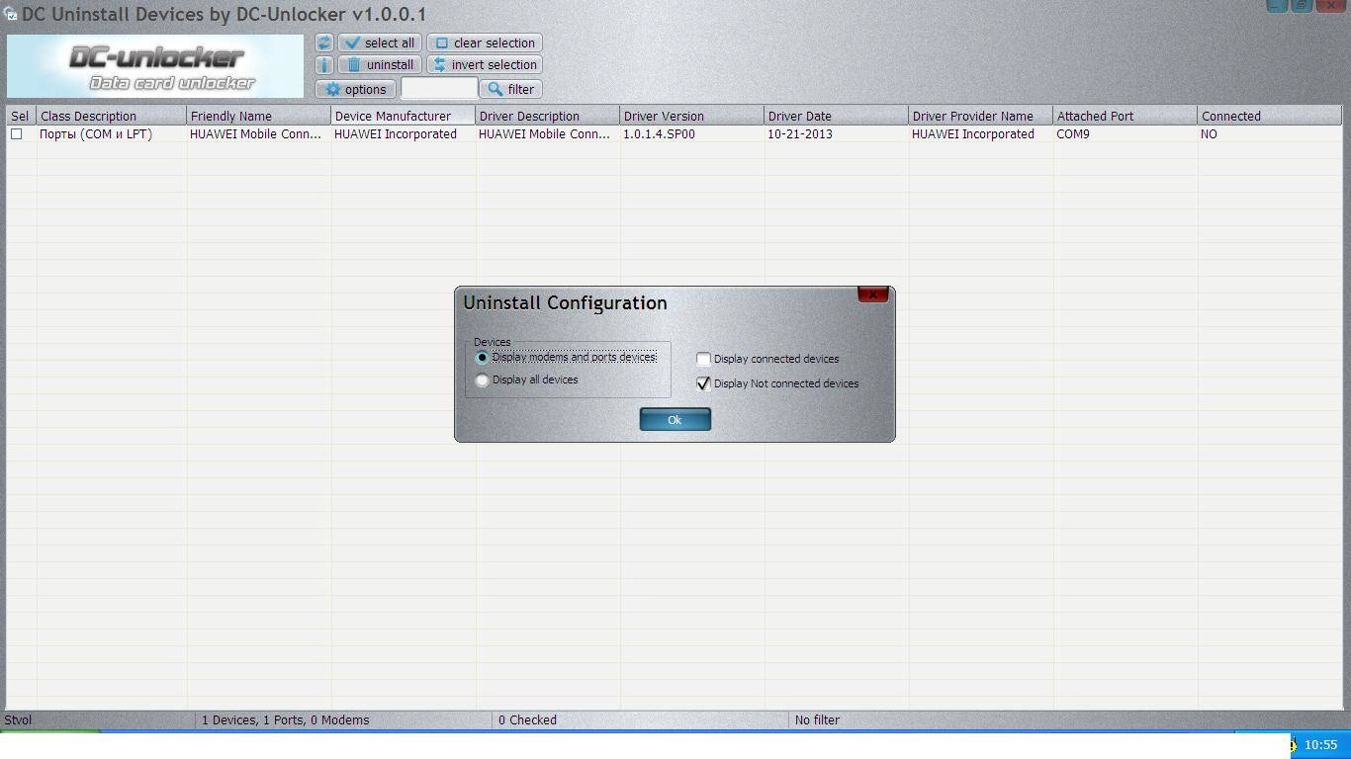Screen dimensions: 1351x759
Task: Sort by Driver Description column header
Action: tap(548, 116)
